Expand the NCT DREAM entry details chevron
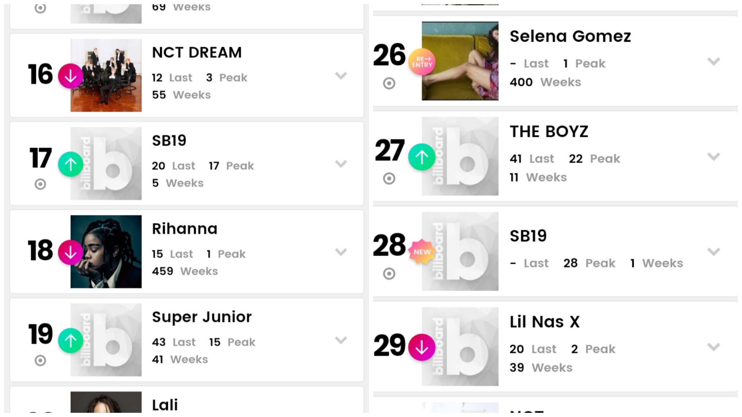The height and width of the screenshot is (417, 742). [341, 76]
